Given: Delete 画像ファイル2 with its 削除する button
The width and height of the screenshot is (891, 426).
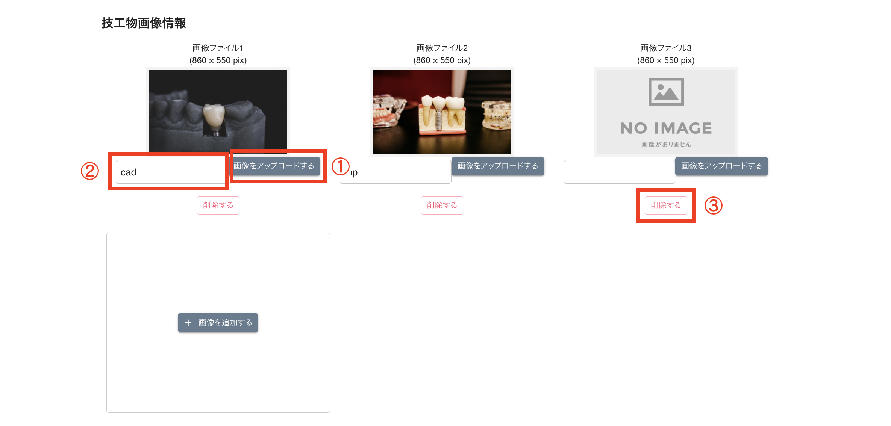Looking at the screenshot, I should coord(442,205).
